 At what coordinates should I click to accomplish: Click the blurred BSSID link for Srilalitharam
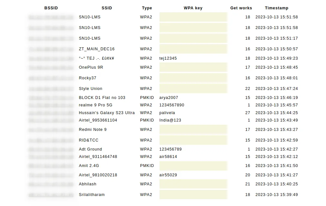click(51, 195)
